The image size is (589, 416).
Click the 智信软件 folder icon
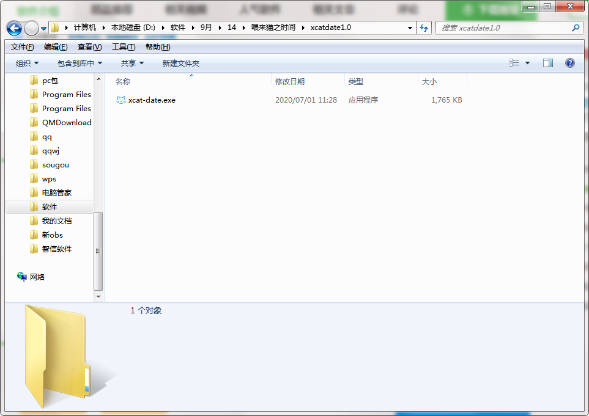[34, 249]
